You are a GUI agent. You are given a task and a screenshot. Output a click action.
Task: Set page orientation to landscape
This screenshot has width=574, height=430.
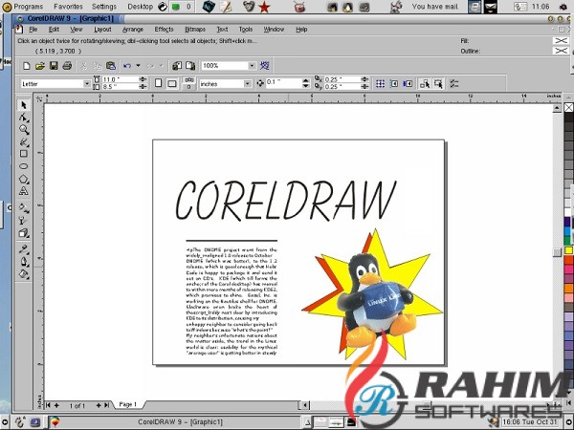point(171,83)
